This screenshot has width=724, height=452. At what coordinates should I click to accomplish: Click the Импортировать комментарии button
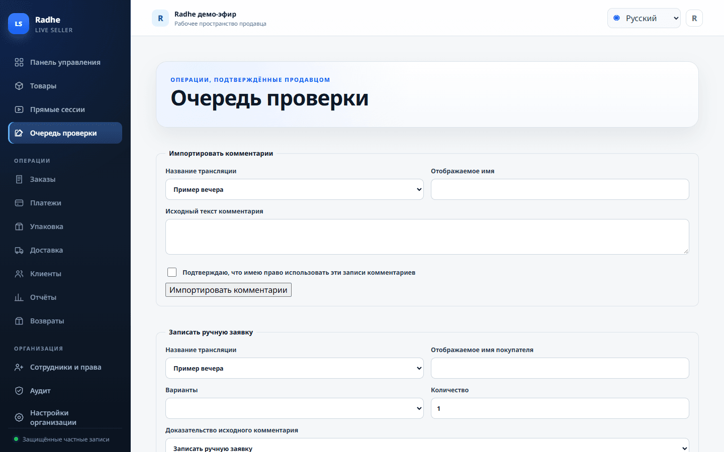(x=228, y=290)
